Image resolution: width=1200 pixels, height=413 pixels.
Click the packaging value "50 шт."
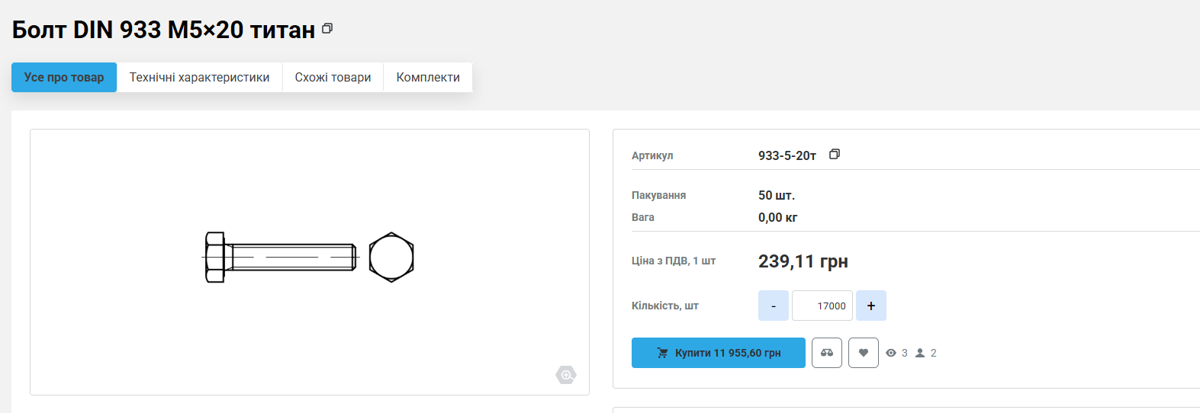776,195
